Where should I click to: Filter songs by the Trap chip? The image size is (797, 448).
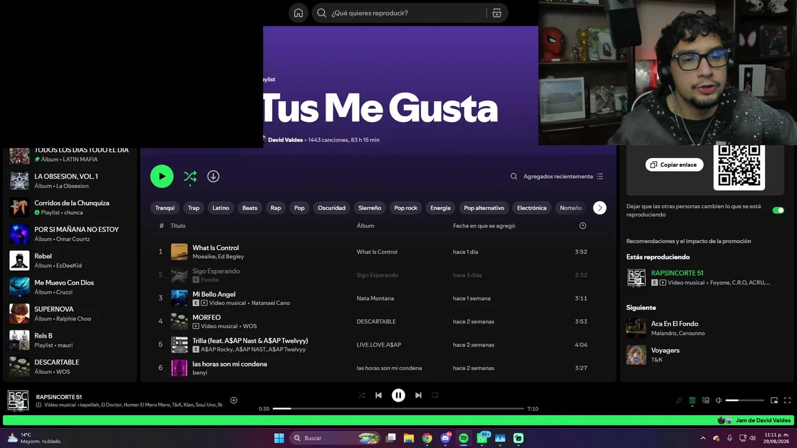pyautogui.click(x=194, y=208)
